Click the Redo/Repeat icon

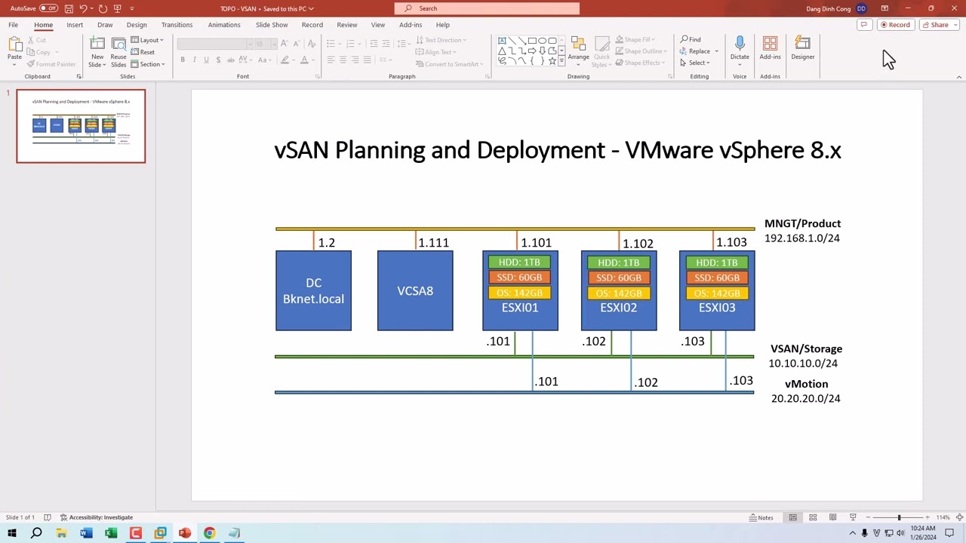[103, 8]
